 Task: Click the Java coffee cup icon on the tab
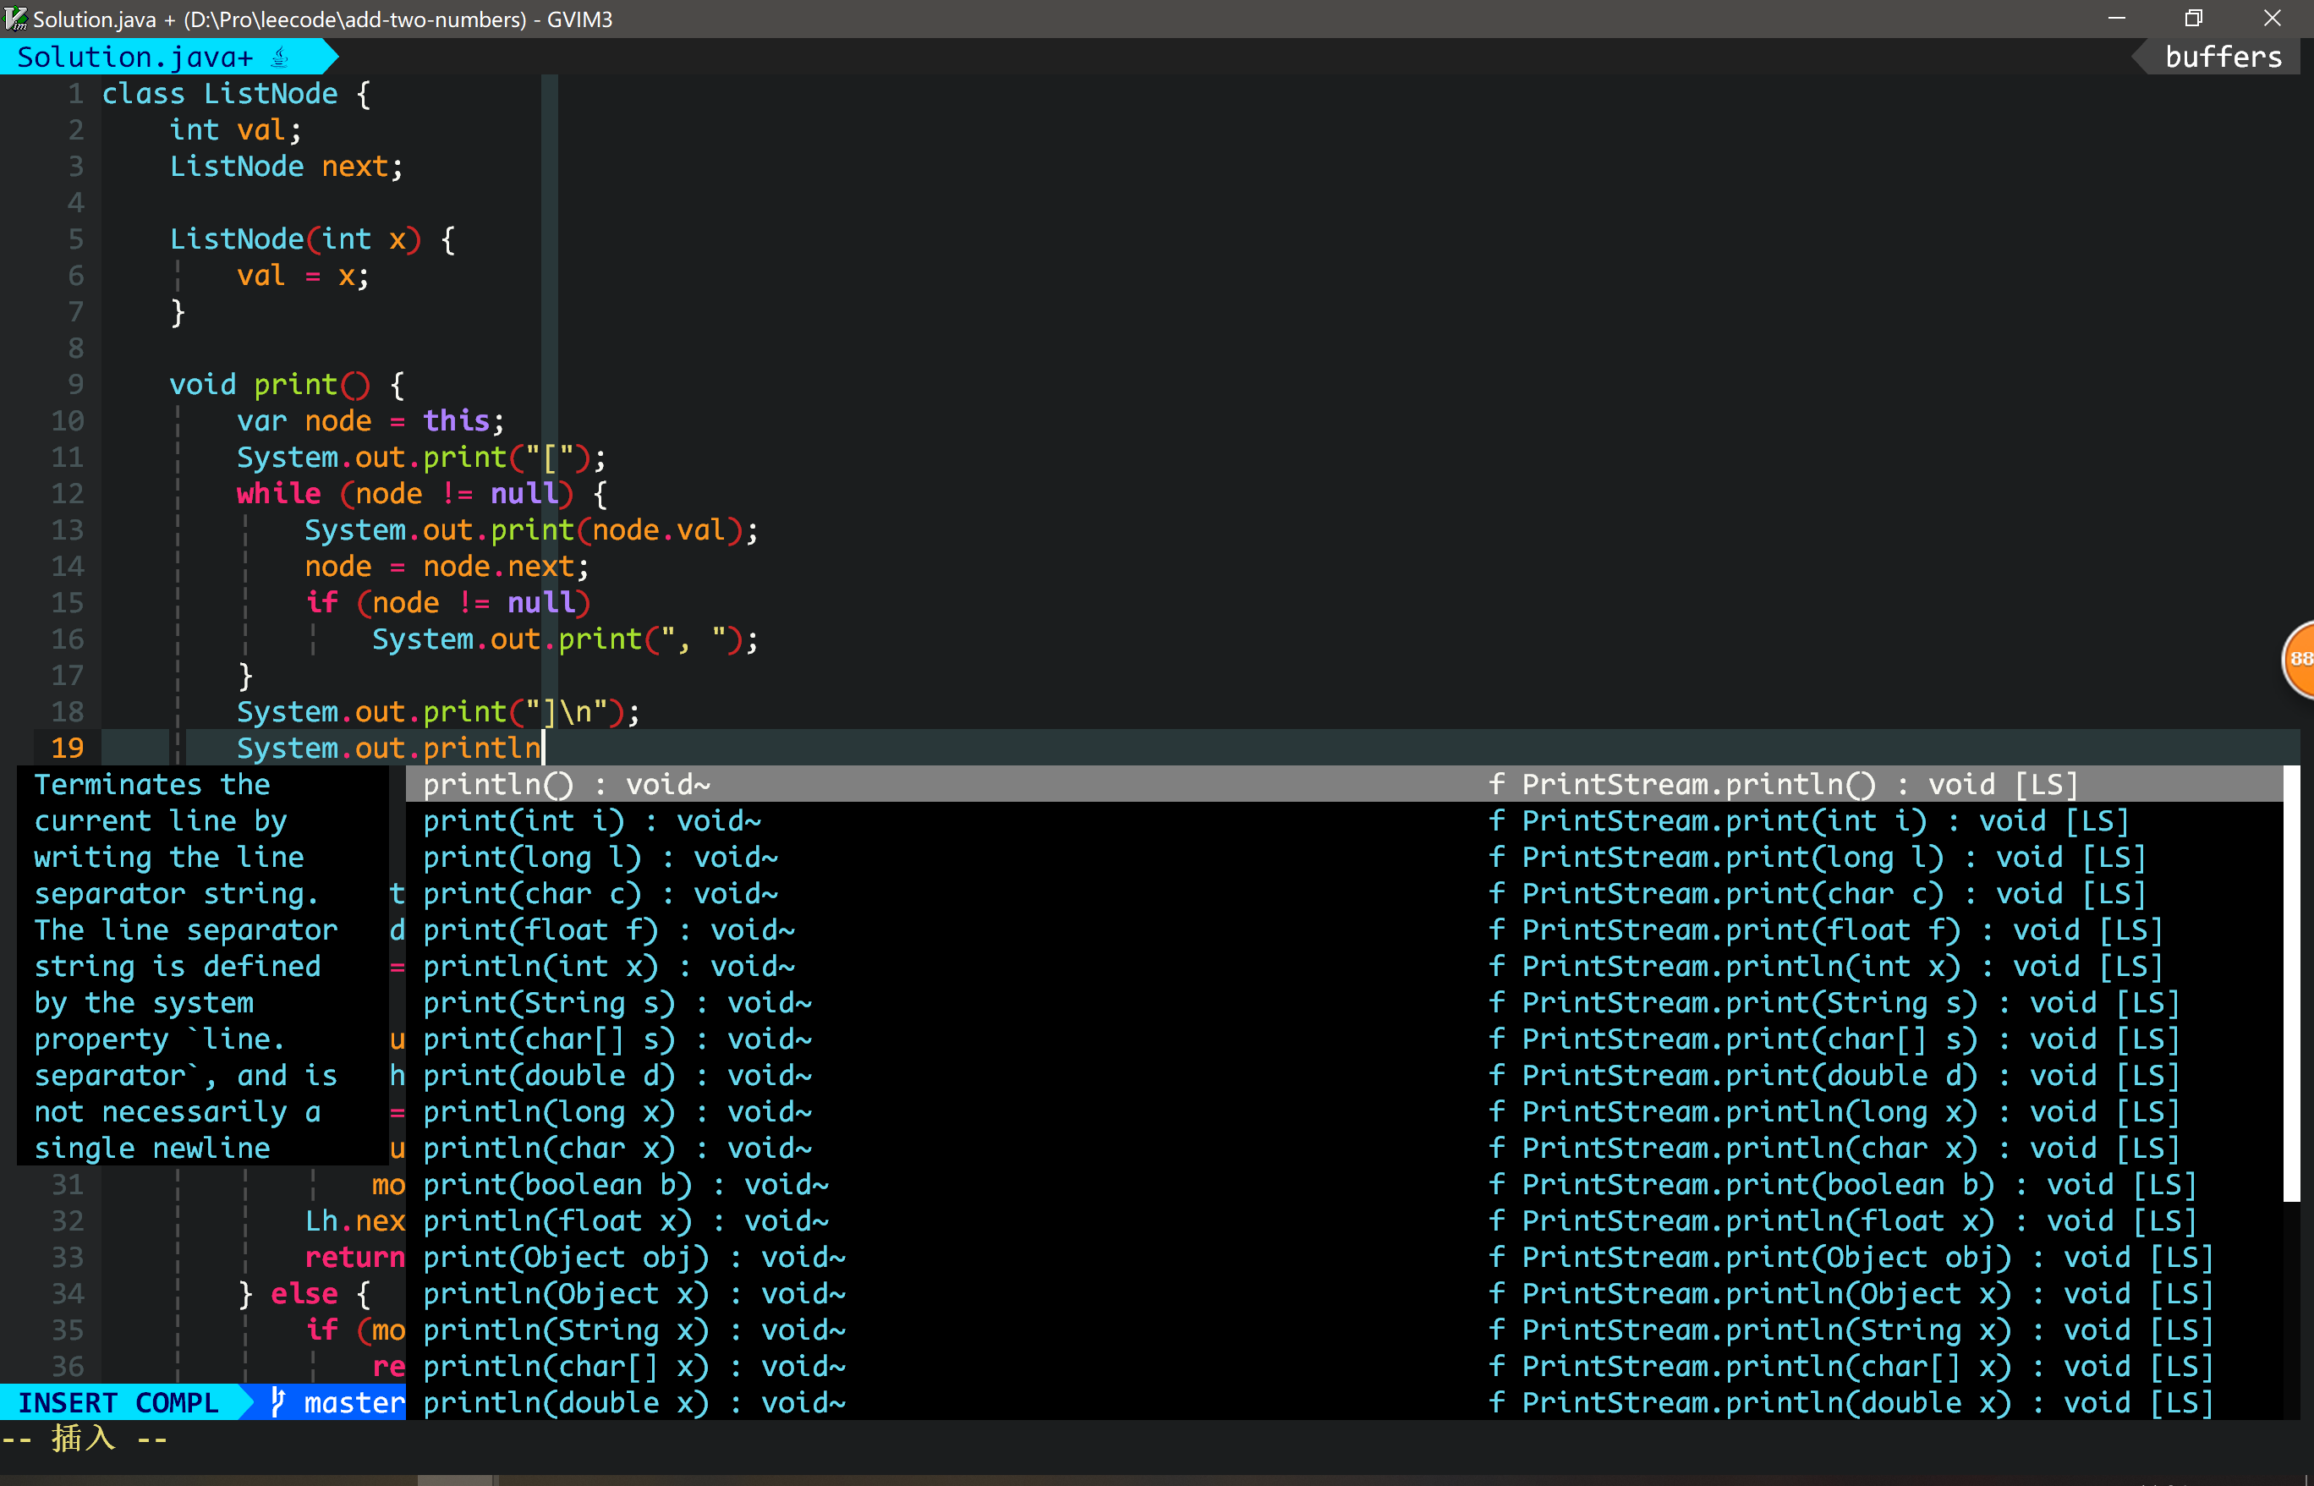(280, 57)
